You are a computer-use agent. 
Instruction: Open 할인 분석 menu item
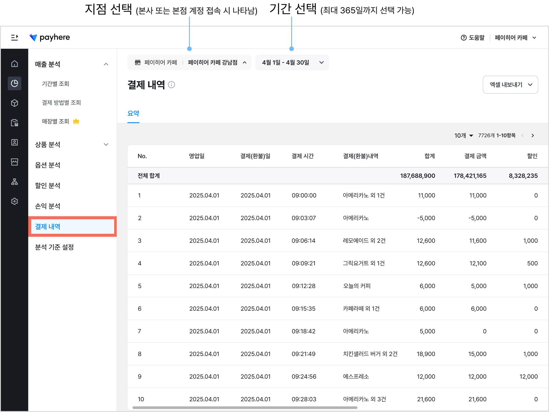[48, 186]
